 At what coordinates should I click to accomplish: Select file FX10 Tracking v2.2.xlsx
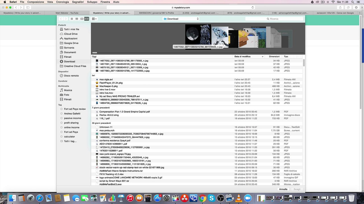click(111, 174)
